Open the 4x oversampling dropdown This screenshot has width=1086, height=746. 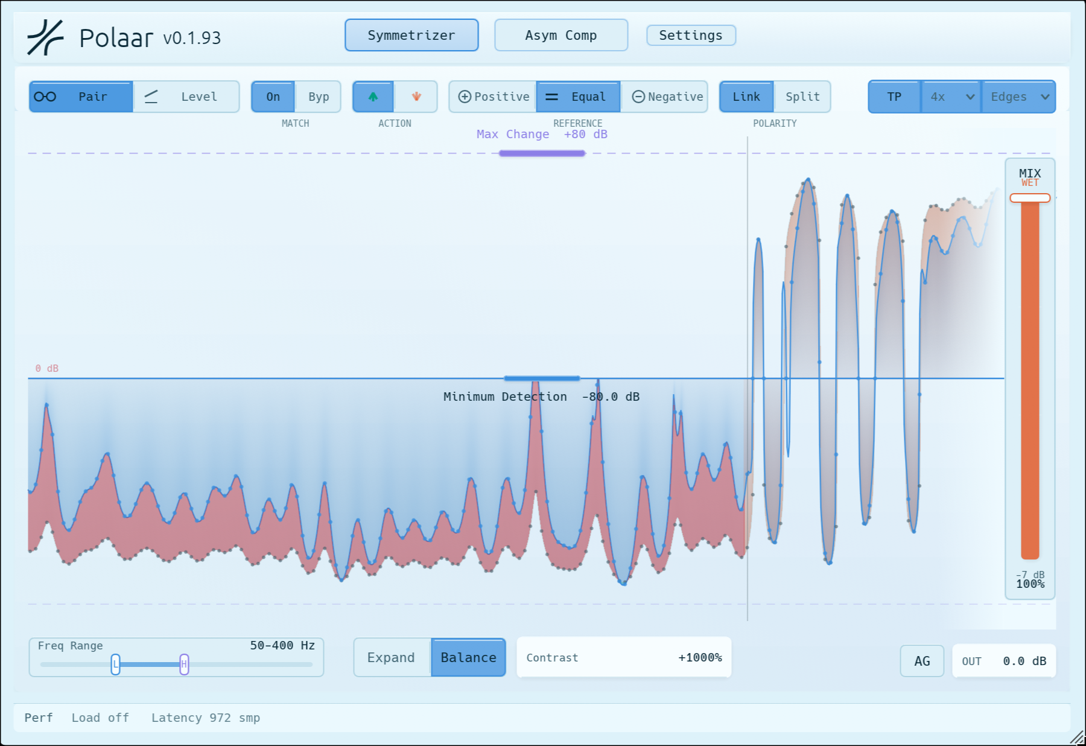pyautogui.click(x=951, y=97)
